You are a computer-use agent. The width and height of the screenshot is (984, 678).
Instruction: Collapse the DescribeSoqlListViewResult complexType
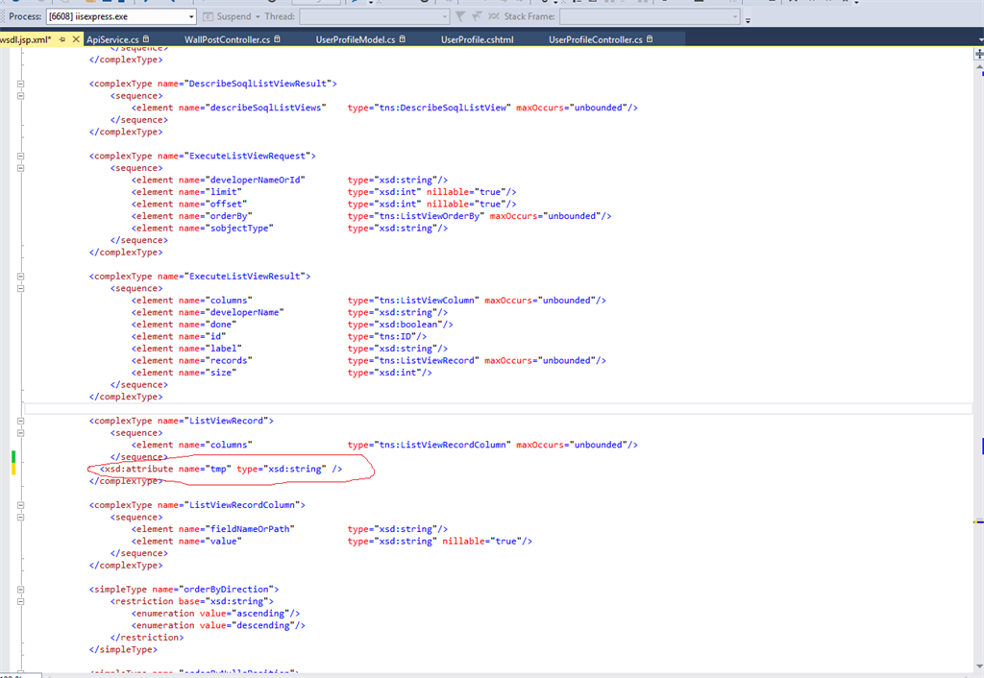(21, 85)
